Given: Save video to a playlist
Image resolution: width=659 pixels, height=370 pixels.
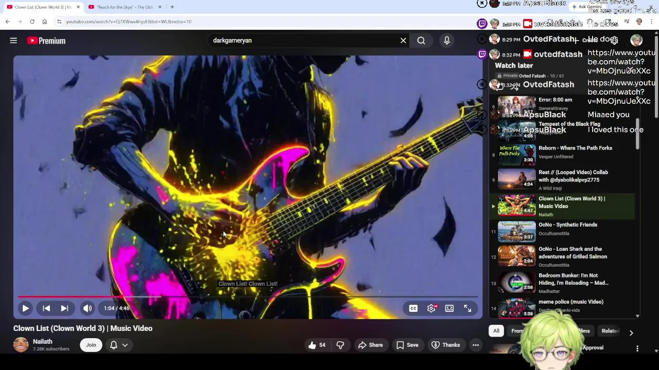Looking at the screenshot, I should (x=407, y=345).
